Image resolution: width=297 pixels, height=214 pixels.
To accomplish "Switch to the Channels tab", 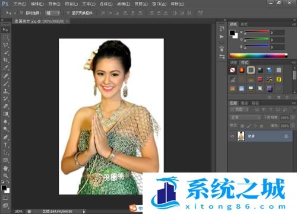I will click(x=244, y=103).
